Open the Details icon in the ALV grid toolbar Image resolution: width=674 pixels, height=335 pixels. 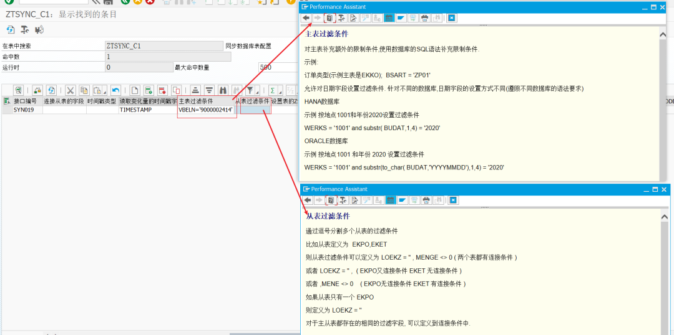18,90
